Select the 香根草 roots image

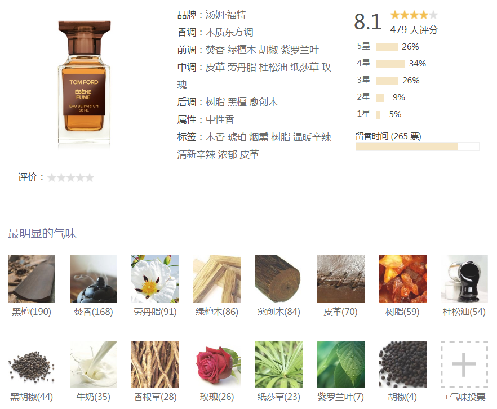(x=156, y=364)
